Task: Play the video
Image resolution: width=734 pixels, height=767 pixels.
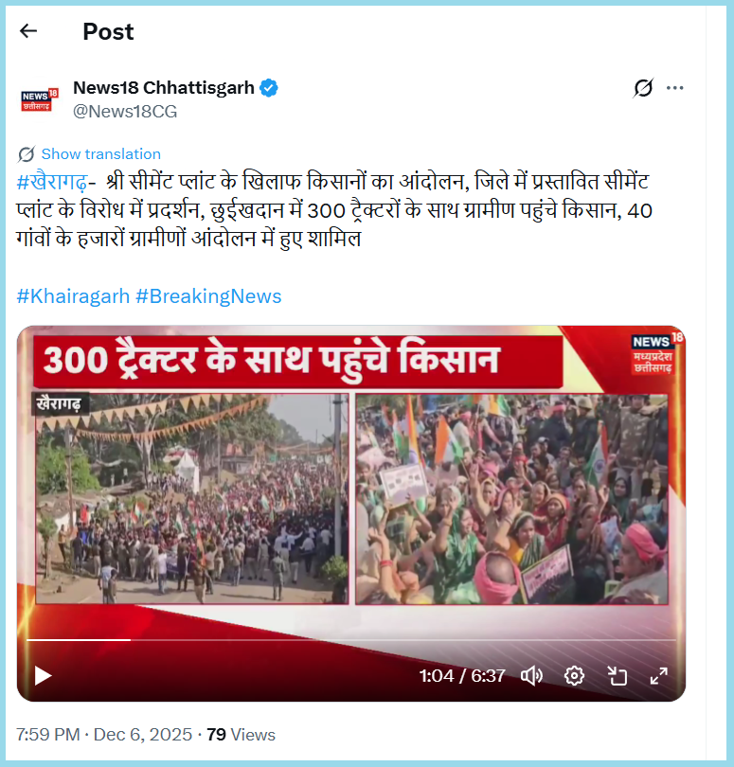Action: [43, 676]
